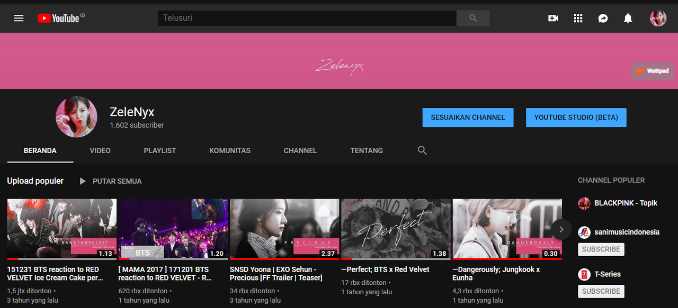Show notifications via the bell icon
The width and height of the screenshot is (678, 308).
pos(628,18)
